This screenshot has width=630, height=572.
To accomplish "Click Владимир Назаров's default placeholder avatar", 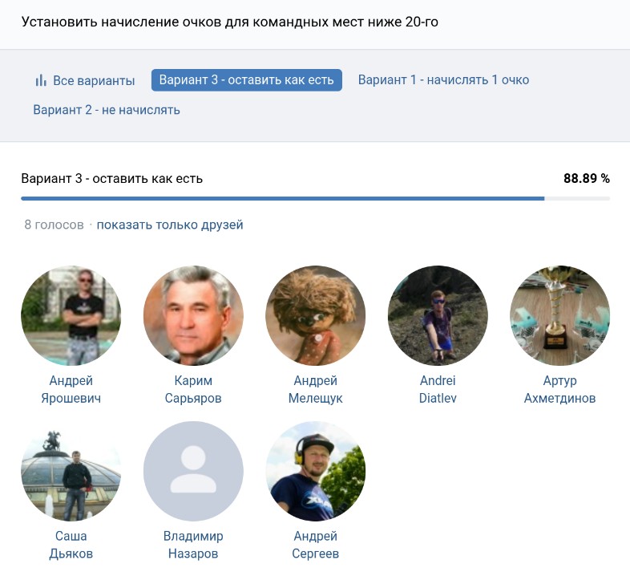I will pyautogui.click(x=193, y=471).
